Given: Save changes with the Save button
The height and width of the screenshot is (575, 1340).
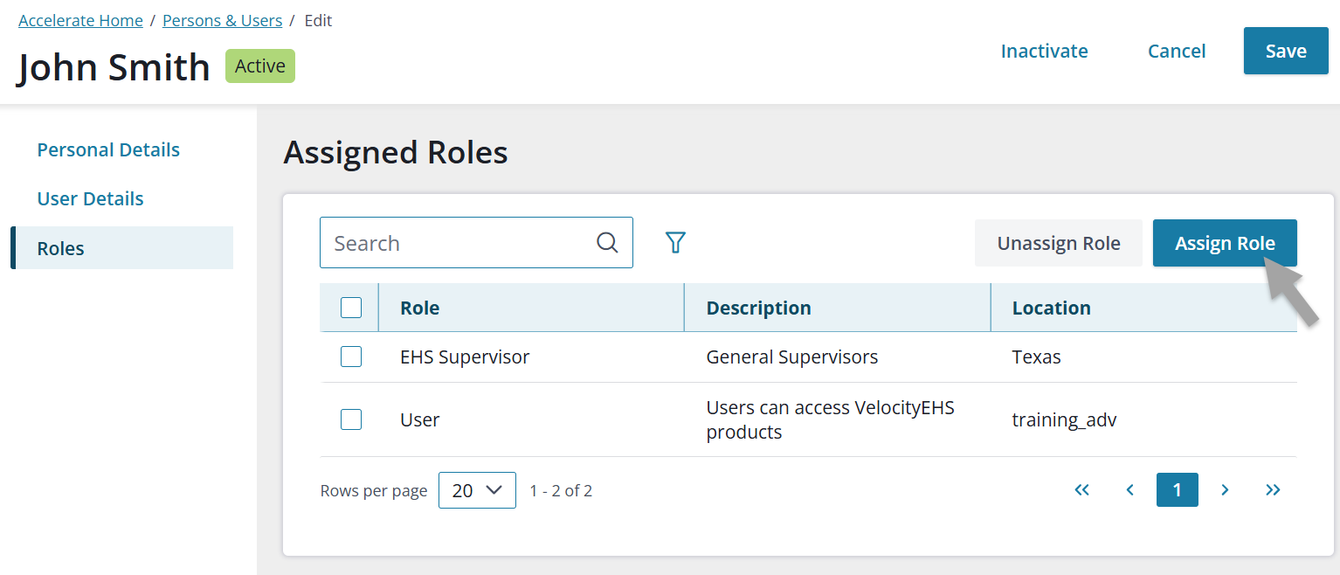Looking at the screenshot, I should [x=1285, y=51].
